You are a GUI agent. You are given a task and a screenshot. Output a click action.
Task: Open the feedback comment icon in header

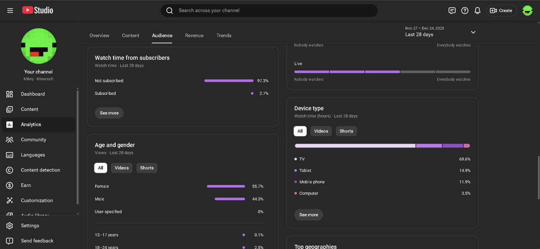pos(452,11)
